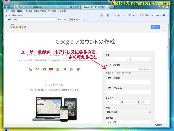The width and height of the screenshot is (174, 131).
Task: Open the ファイル(F) menu
Action: (x=10, y=11)
